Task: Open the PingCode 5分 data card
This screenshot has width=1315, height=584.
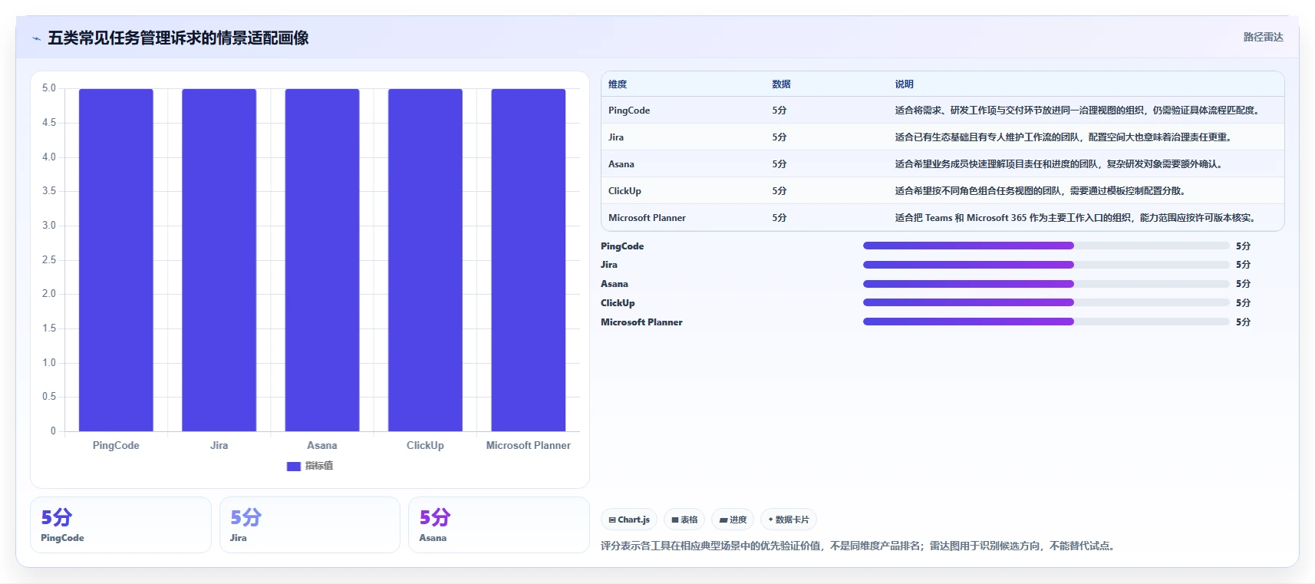Action: tap(120, 525)
